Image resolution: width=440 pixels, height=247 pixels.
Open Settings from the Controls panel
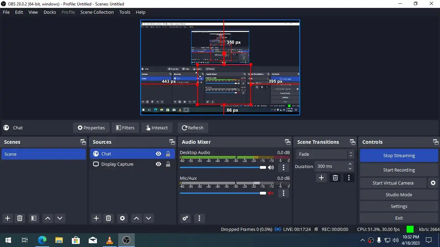pos(399,206)
